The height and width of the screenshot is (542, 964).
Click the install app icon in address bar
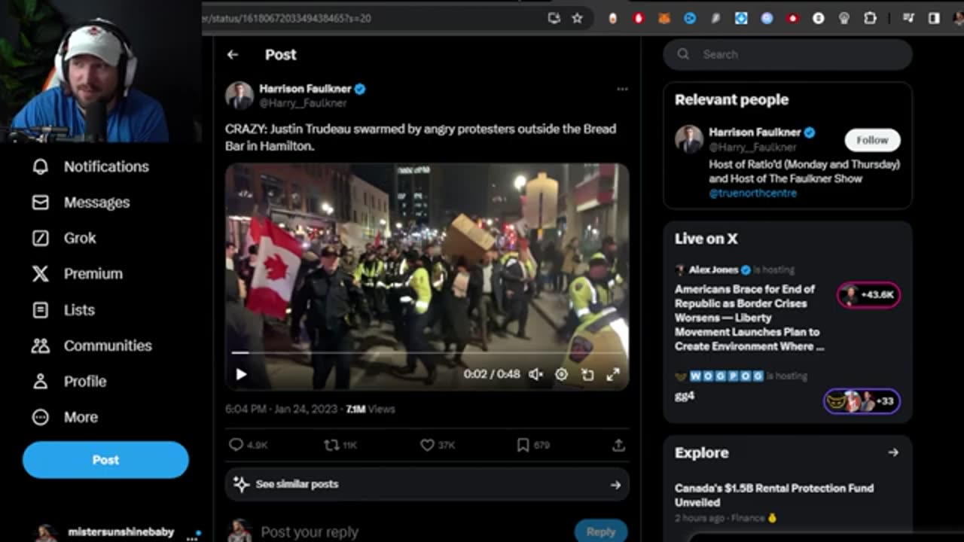[x=554, y=18]
